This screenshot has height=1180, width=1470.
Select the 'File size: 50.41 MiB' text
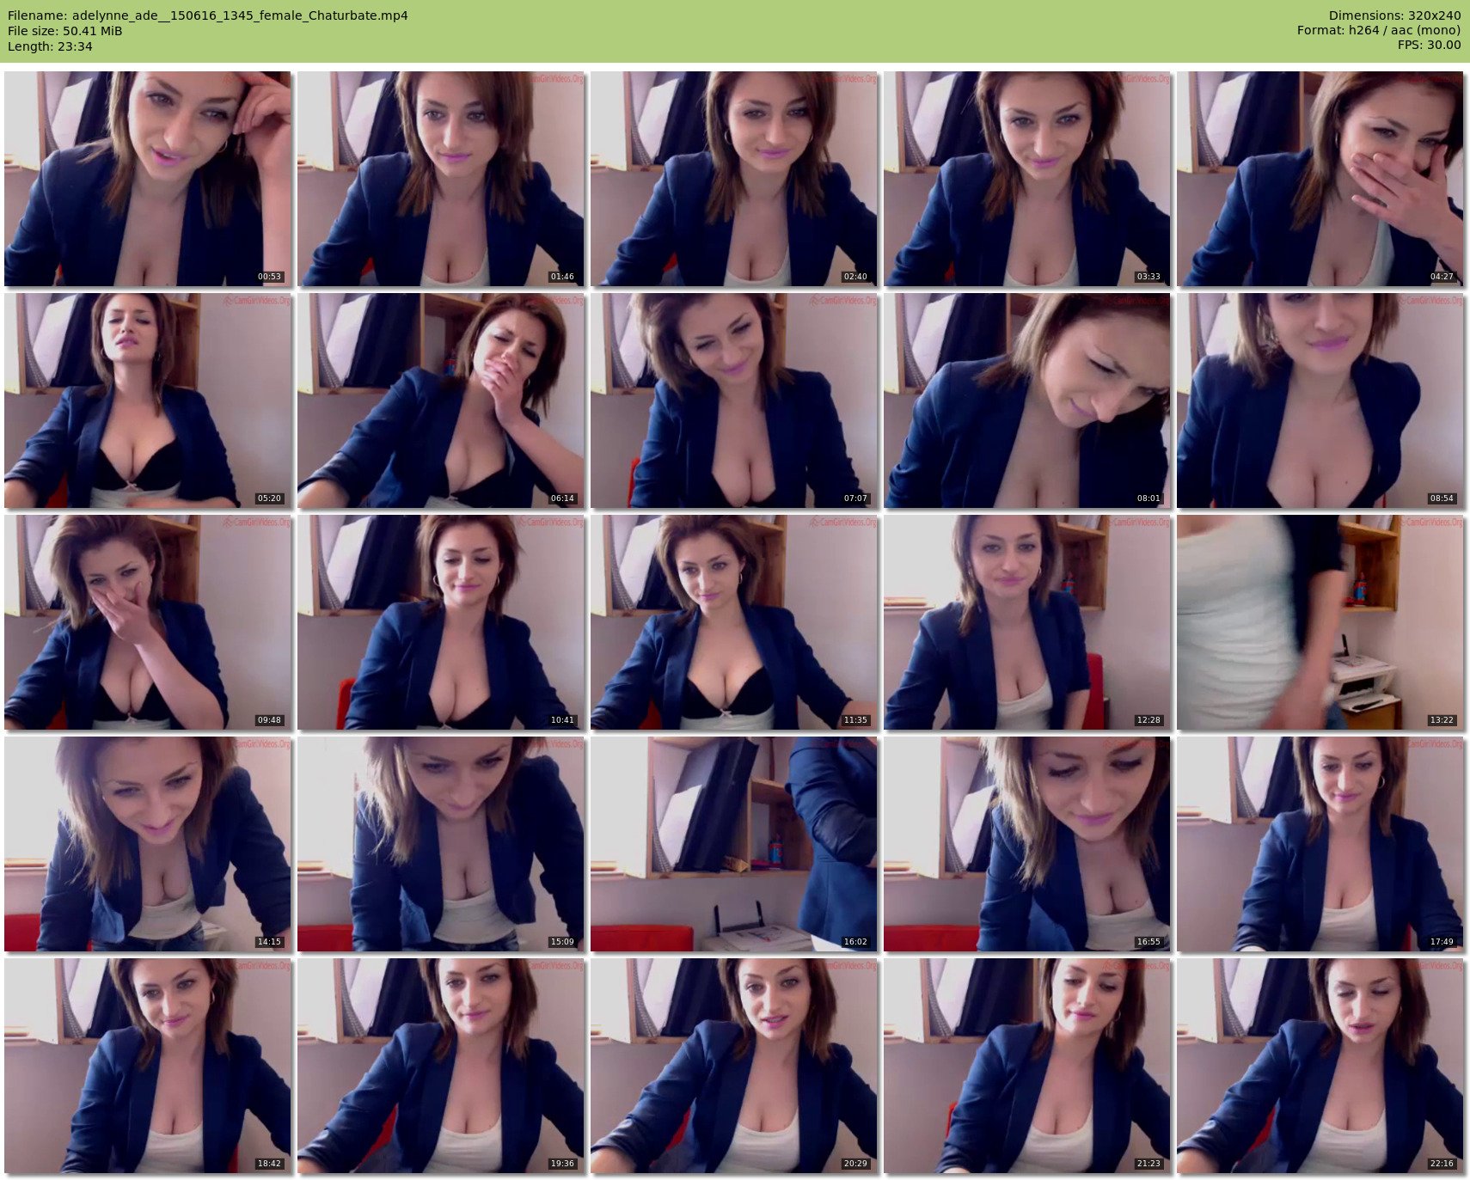click(65, 31)
